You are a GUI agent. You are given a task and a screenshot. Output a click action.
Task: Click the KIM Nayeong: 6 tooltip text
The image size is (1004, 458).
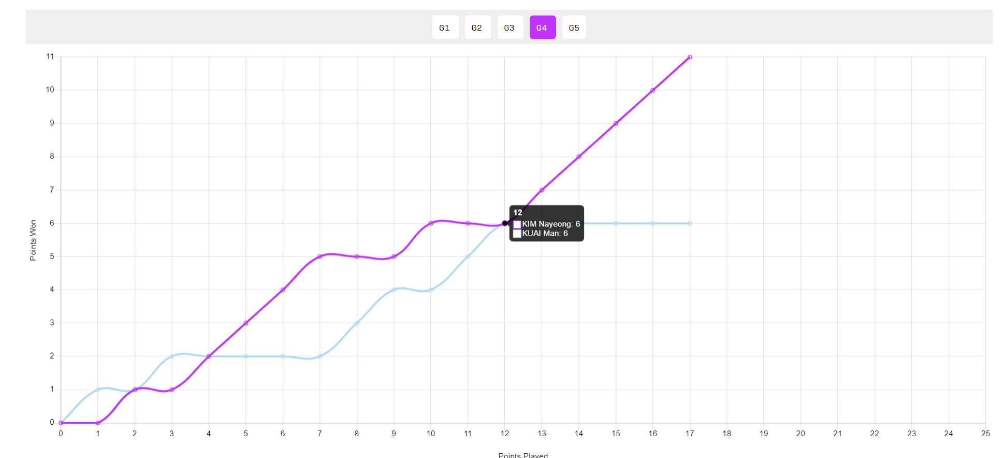pyautogui.click(x=551, y=224)
